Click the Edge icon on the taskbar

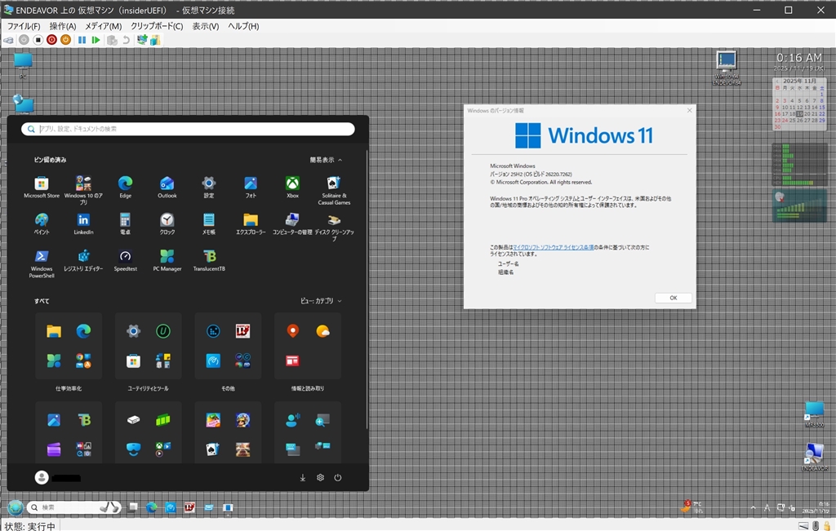(152, 507)
